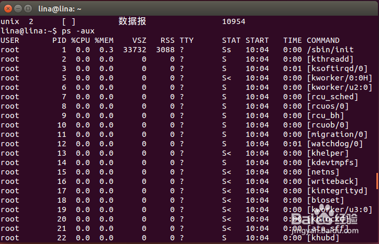Click the TIME column header
The width and height of the screenshot is (379, 244).
293,40
